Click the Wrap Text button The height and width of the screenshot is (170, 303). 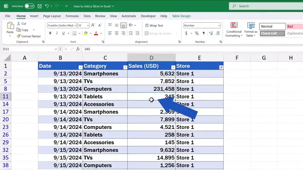(154, 25)
